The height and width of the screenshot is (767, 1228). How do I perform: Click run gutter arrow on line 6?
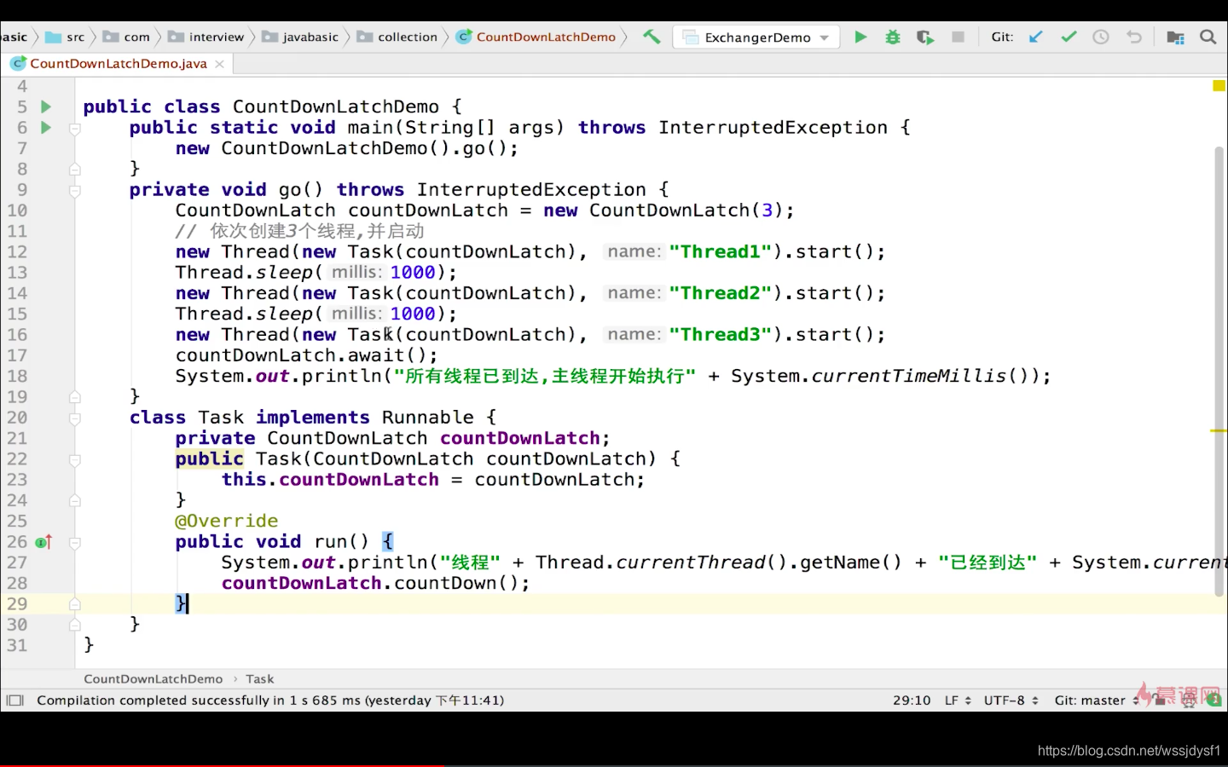tap(46, 127)
